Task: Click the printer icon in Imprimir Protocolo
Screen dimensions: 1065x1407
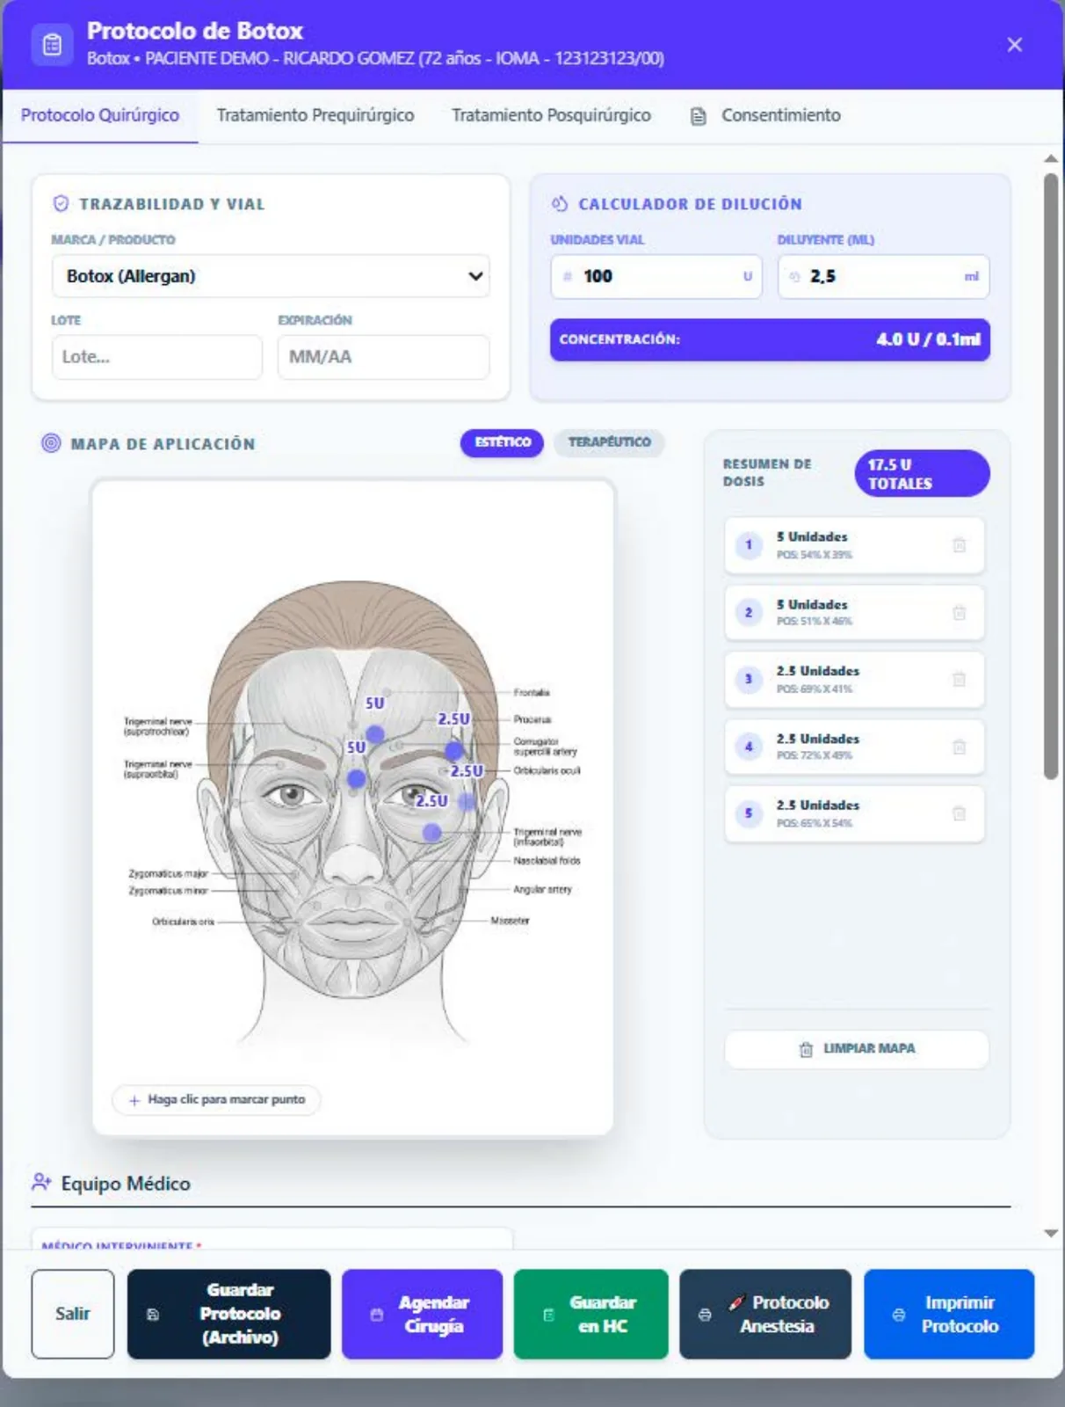Action: pos(899,1315)
